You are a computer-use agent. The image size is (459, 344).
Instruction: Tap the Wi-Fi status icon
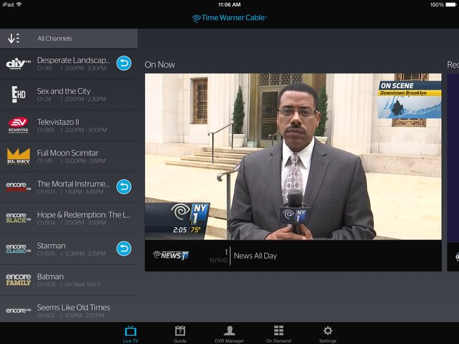[x=19, y=5]
